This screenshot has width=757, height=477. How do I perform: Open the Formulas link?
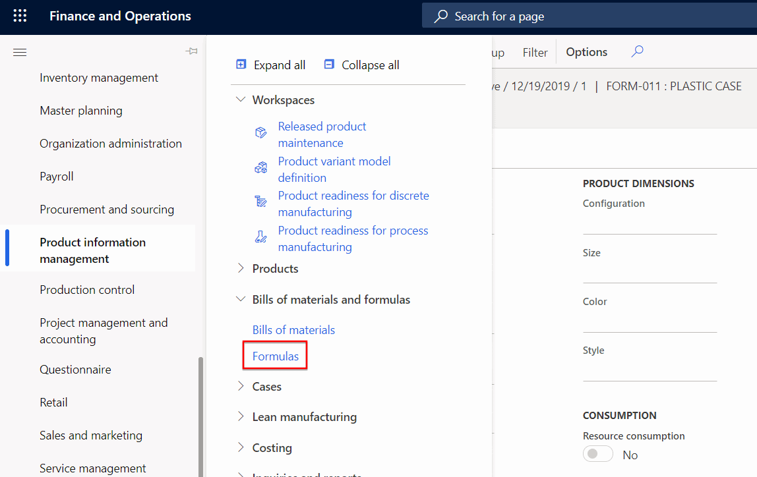275,356
